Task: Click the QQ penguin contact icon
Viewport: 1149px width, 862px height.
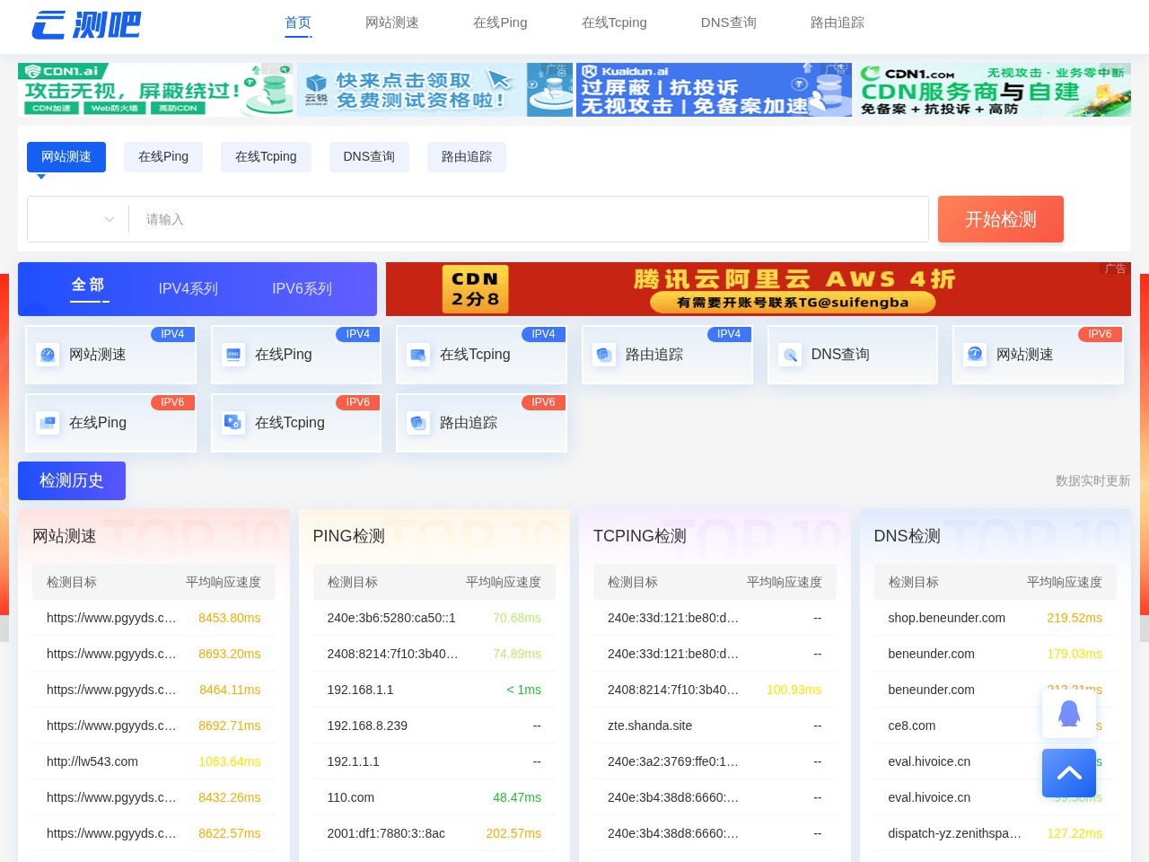Action: click(x=1068, y=714)
